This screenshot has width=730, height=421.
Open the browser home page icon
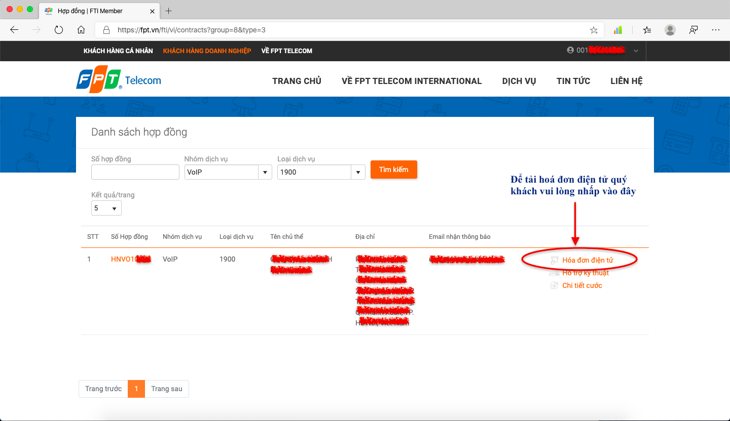(x=81, y=30)
